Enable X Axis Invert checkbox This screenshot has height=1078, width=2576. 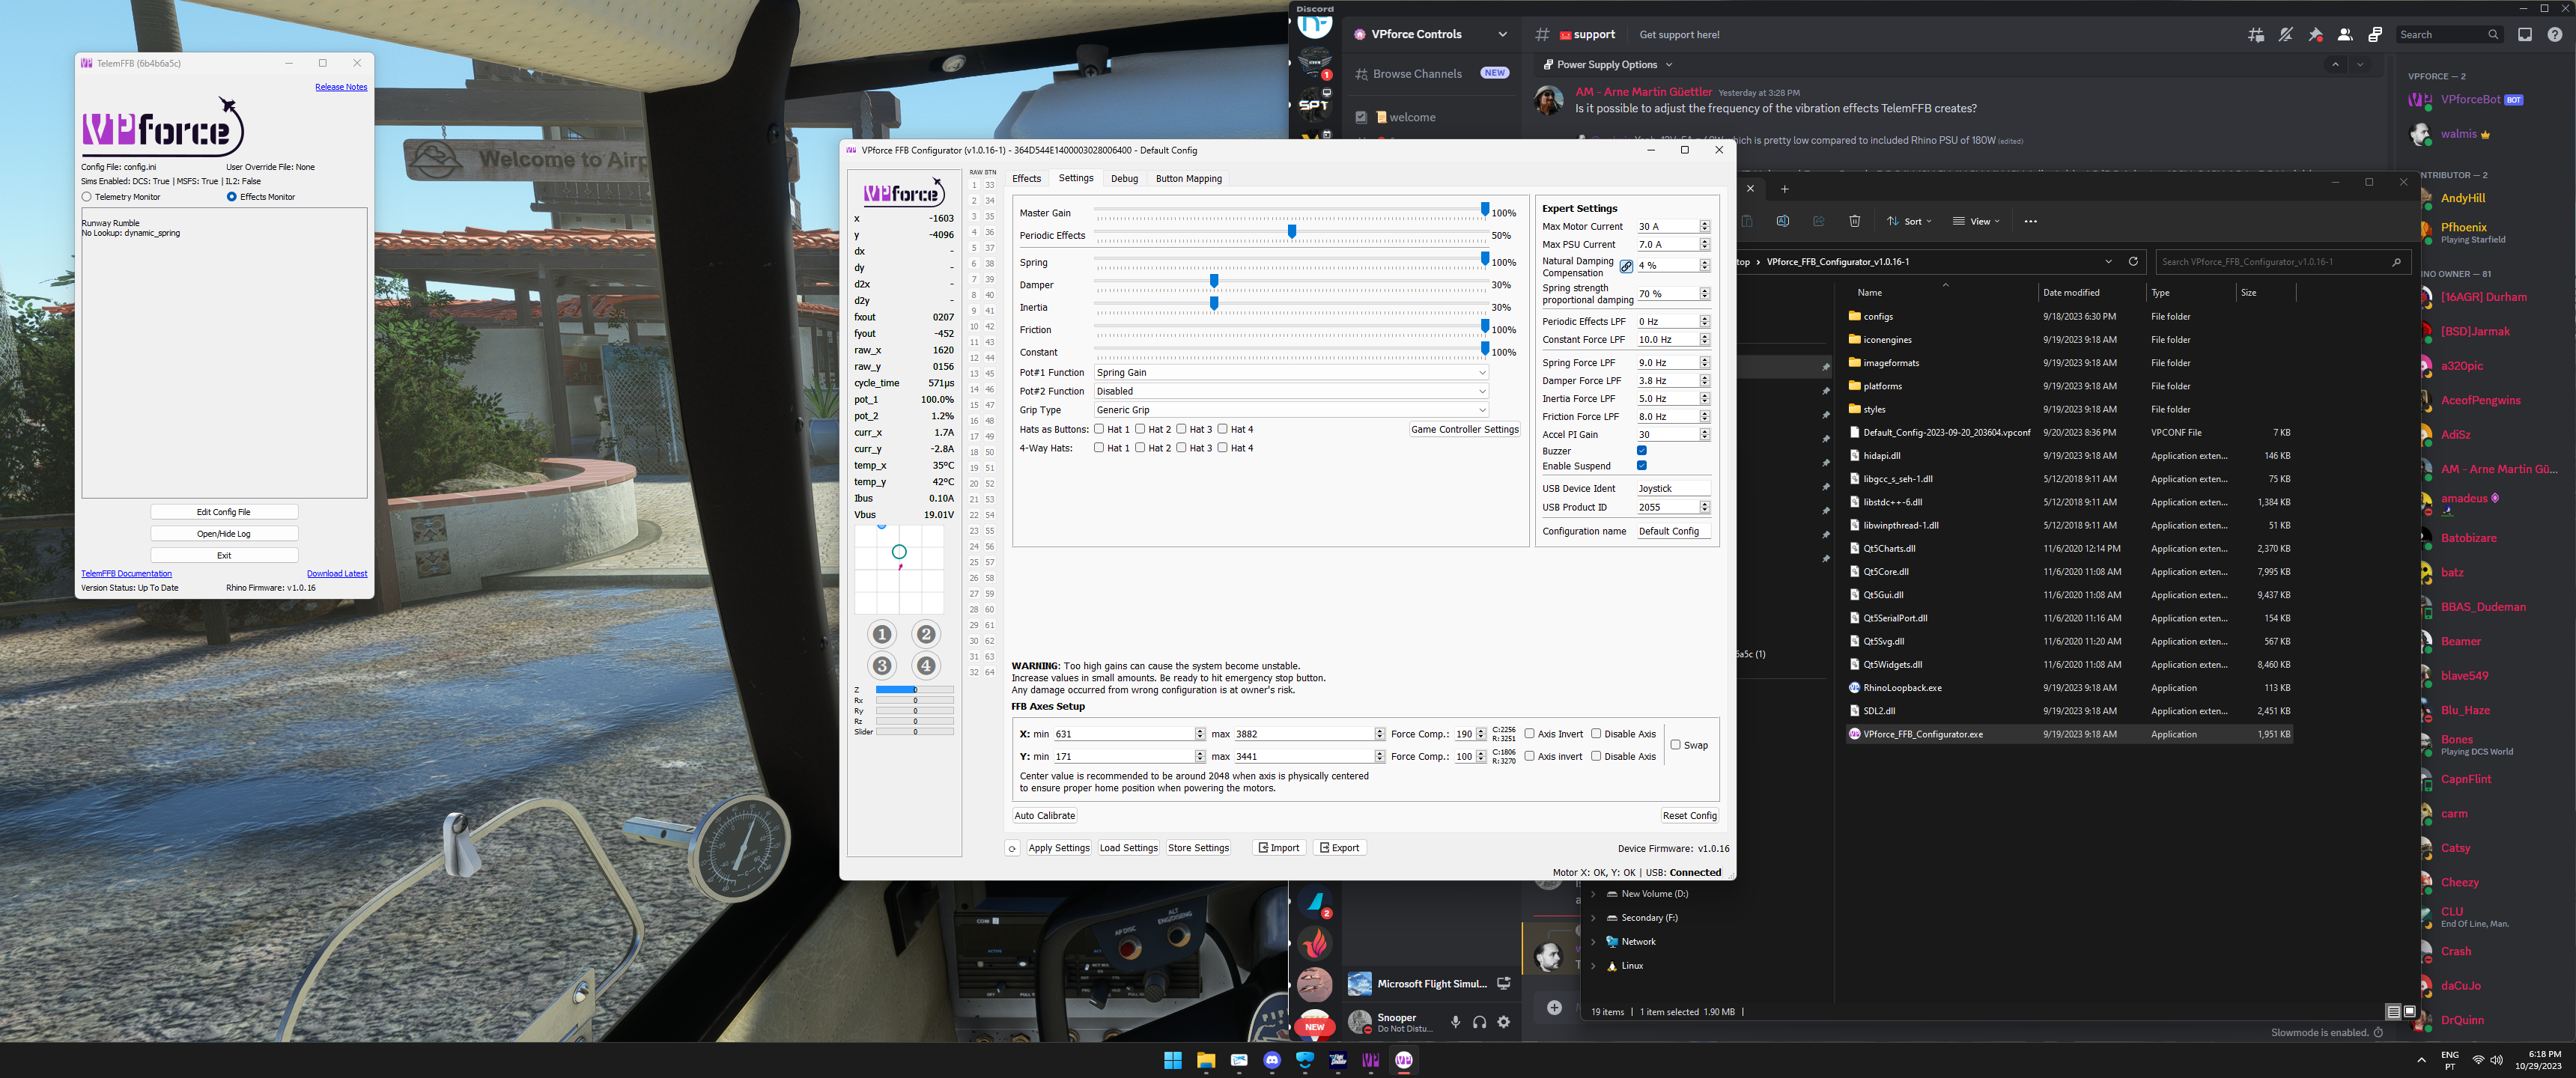[x=1530, y=734]
